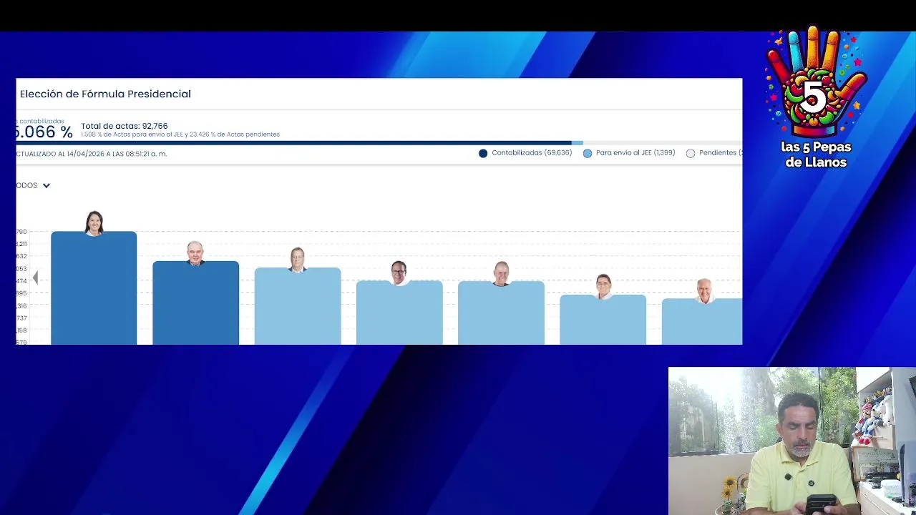Image resolution: width=916 pixels, height=515 pixels.
Task: Click the third bar in light blue
Action: [298, 308]
